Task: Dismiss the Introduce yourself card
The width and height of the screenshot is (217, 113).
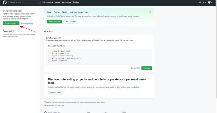Action: (135, 68)
